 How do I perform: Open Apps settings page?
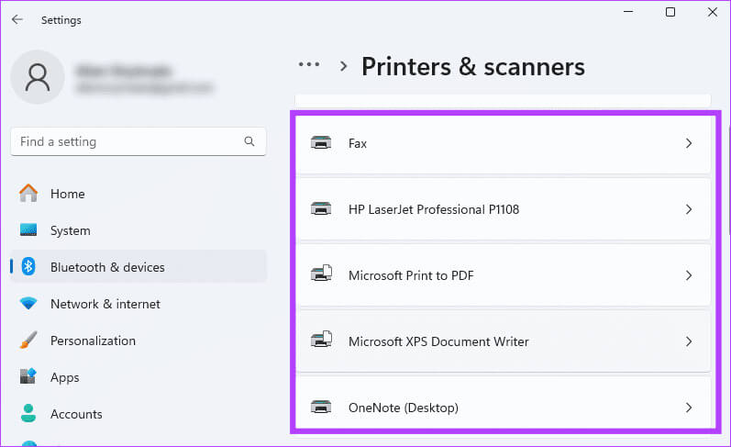(138, 377)
